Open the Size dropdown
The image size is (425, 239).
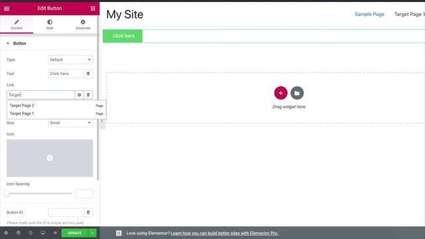click(70, 123)
